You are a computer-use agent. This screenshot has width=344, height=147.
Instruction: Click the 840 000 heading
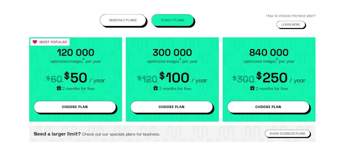click(269, 53)
